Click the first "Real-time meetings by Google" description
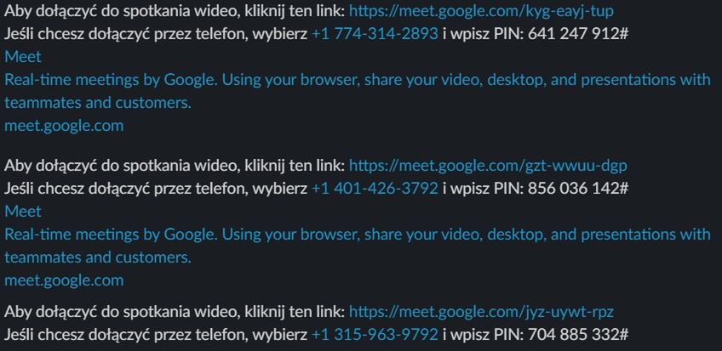This screenshot has width=722, height=351. pyautogui.click(x=358, y=91)
